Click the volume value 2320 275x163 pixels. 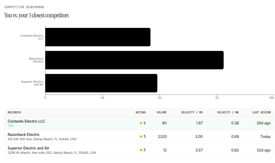click(162, 136)
